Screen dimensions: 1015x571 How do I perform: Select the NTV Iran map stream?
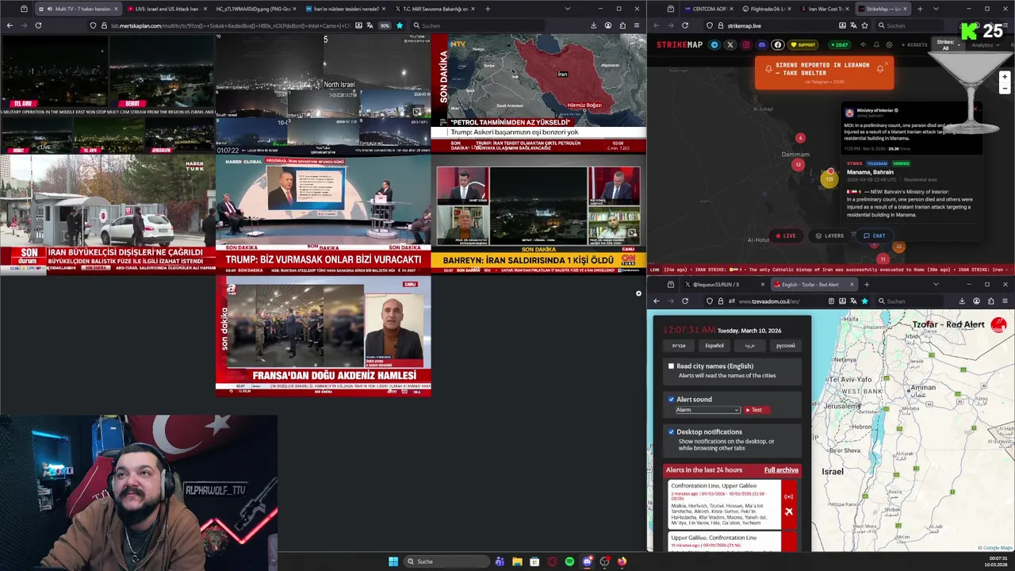coord(538,93)
